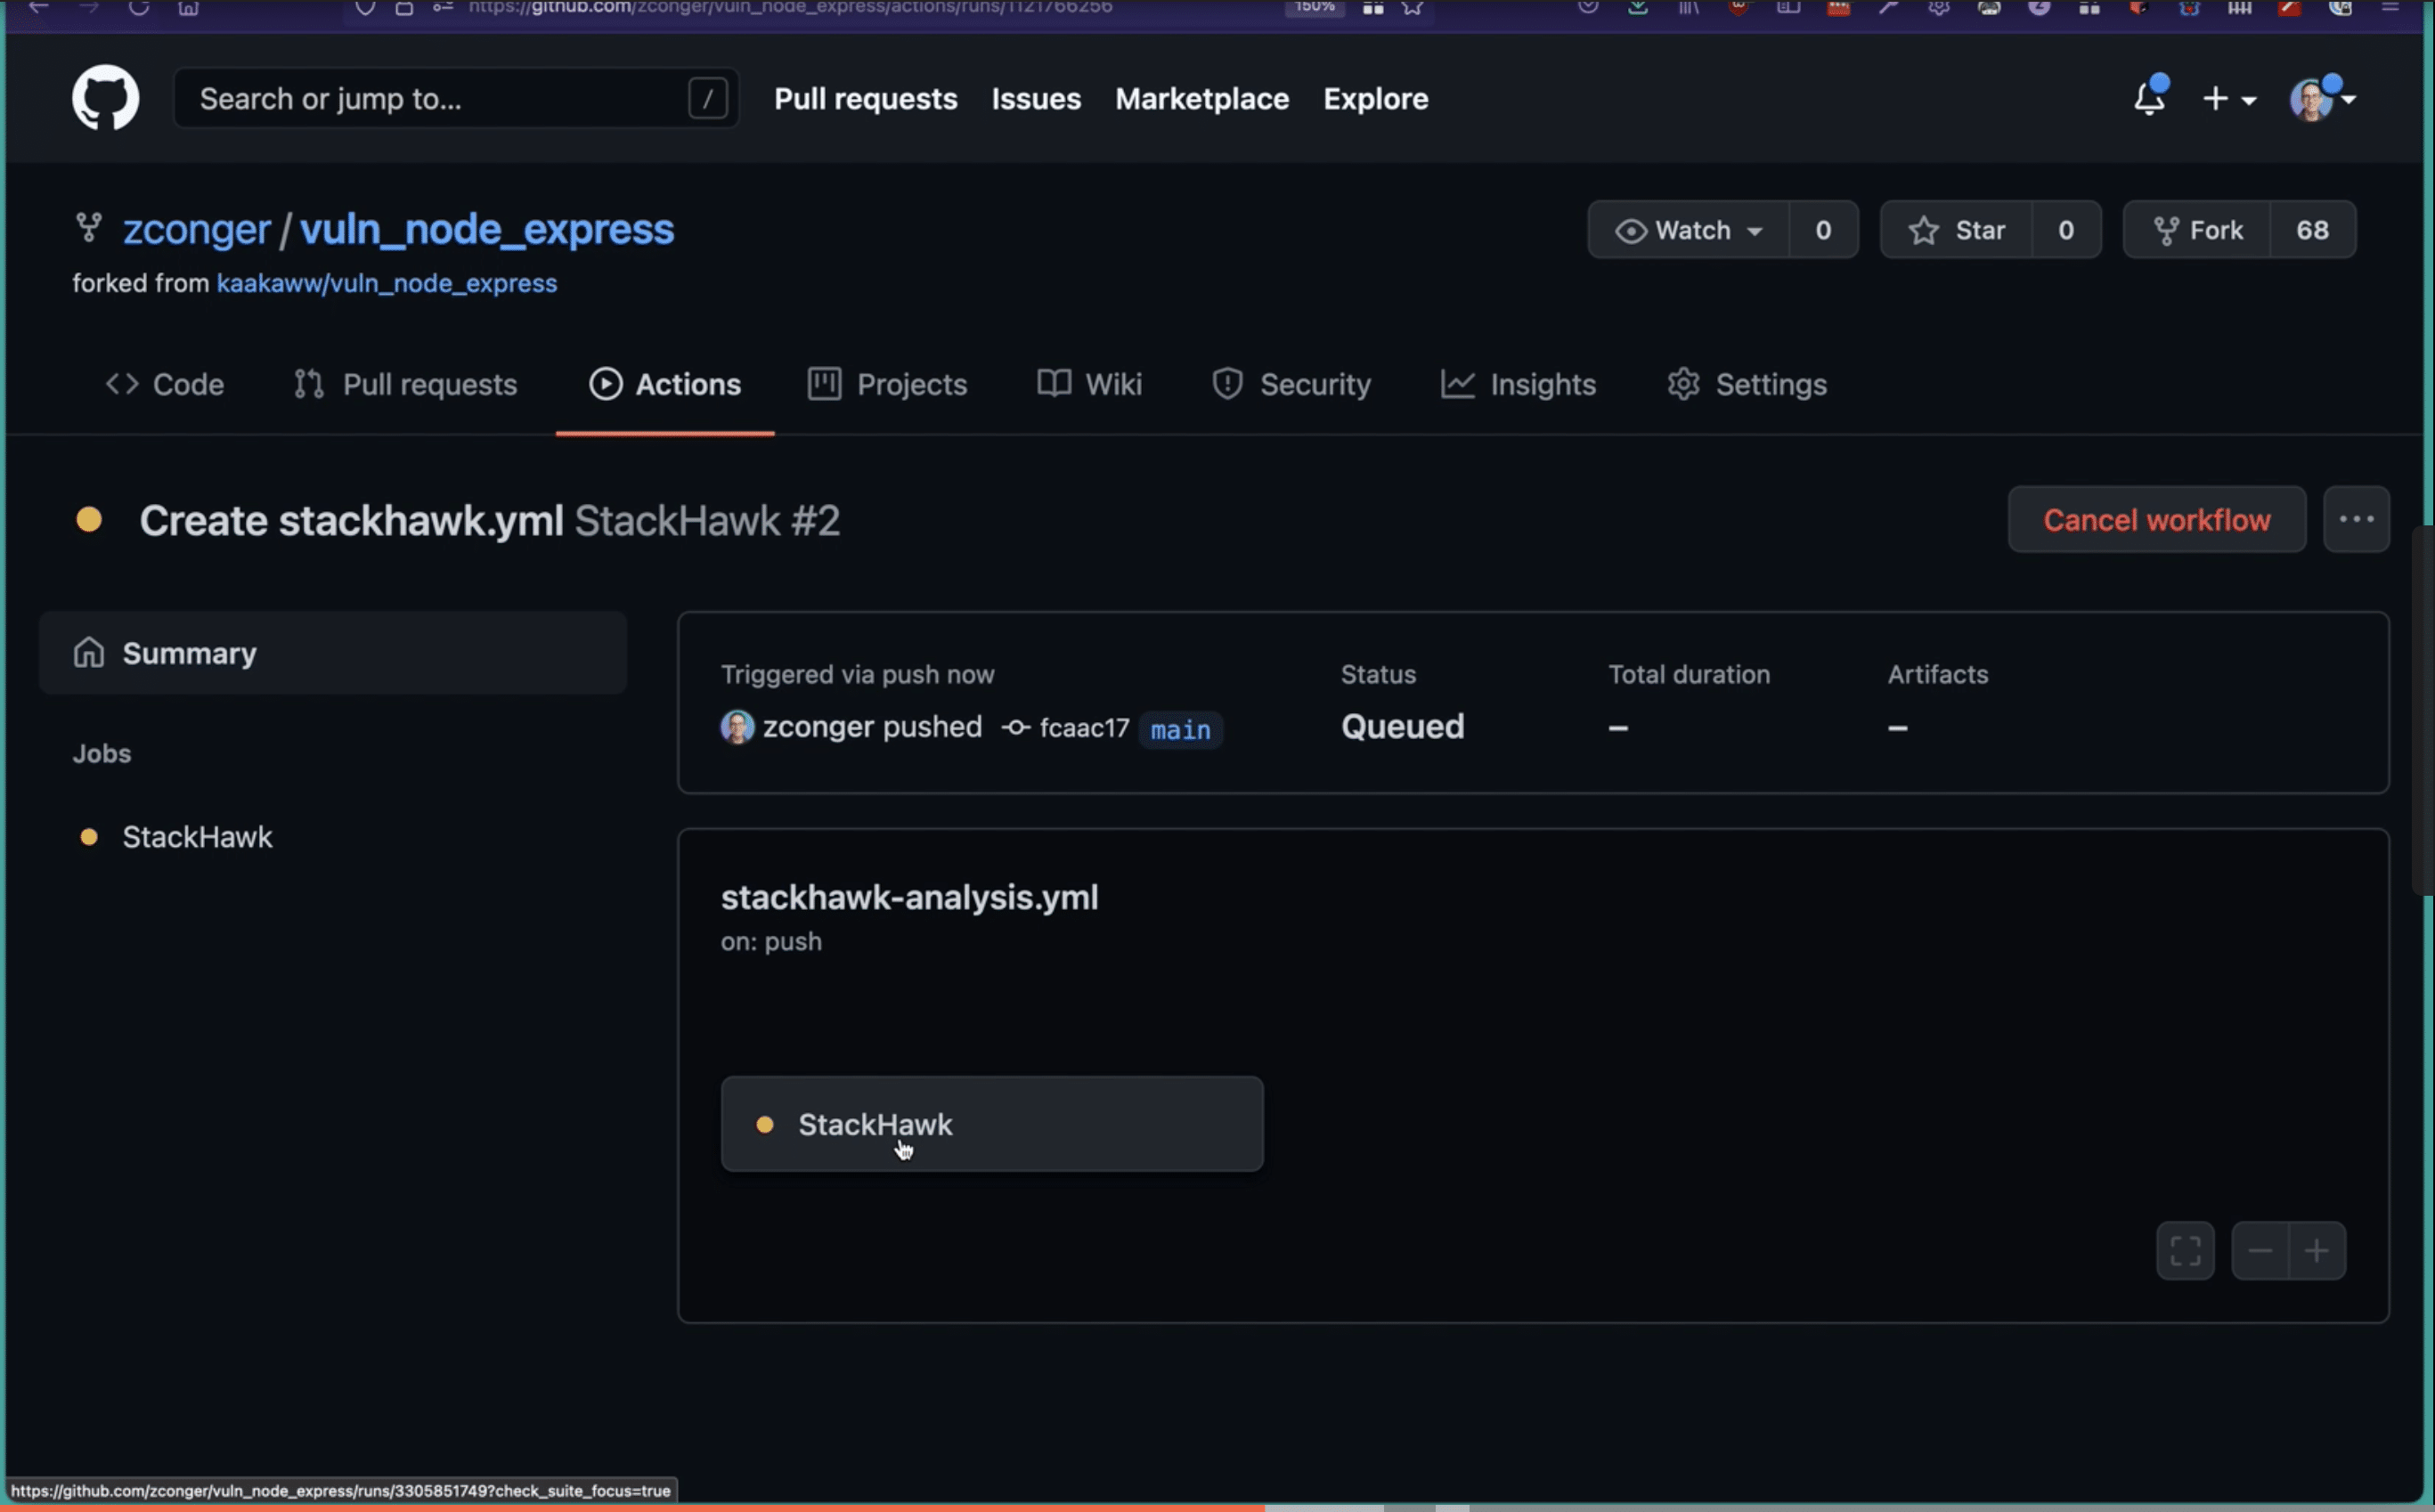The width and height of the screenshot is (2435, 1512).
Task: Zoom in the workflow graph
Action: [2317, 1251]
